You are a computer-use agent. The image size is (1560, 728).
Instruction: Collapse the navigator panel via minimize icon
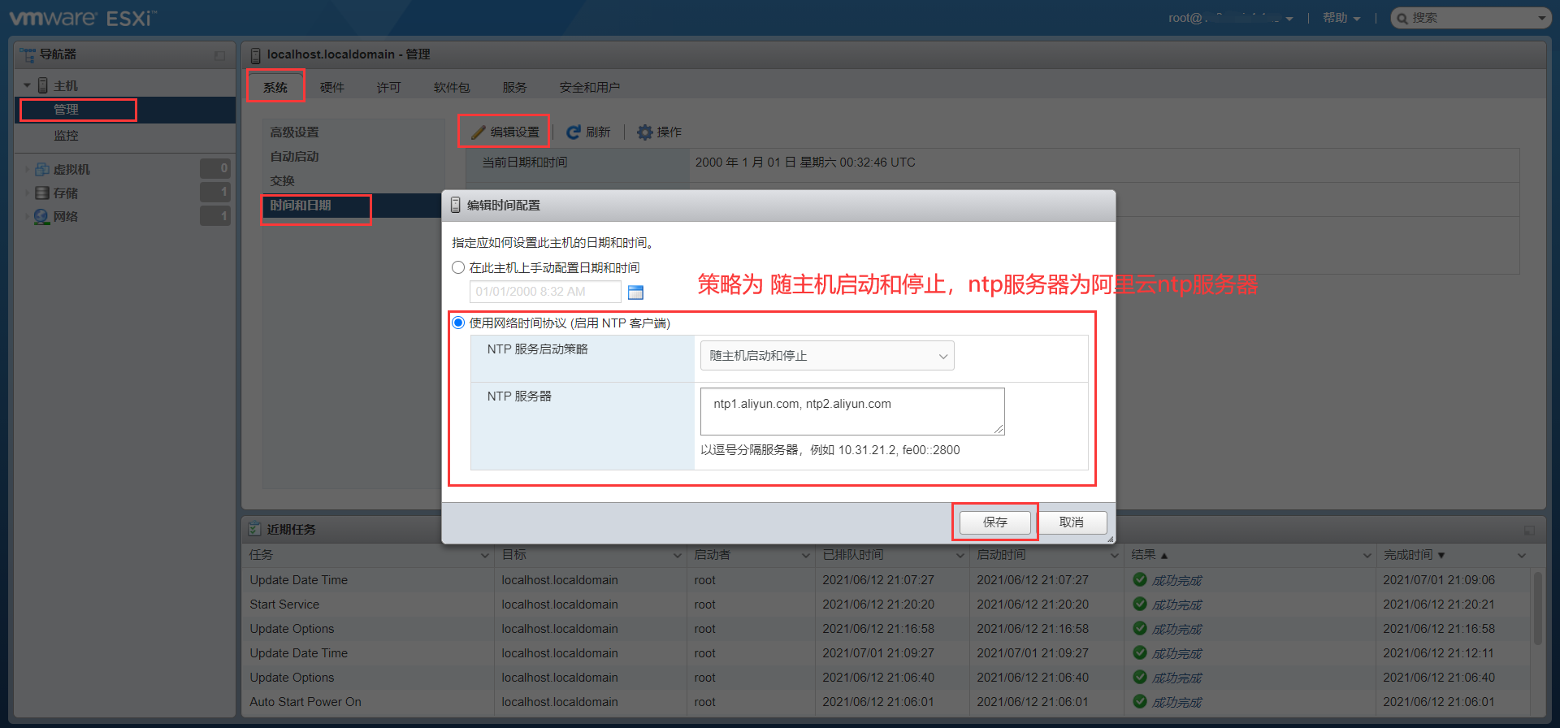219,55
